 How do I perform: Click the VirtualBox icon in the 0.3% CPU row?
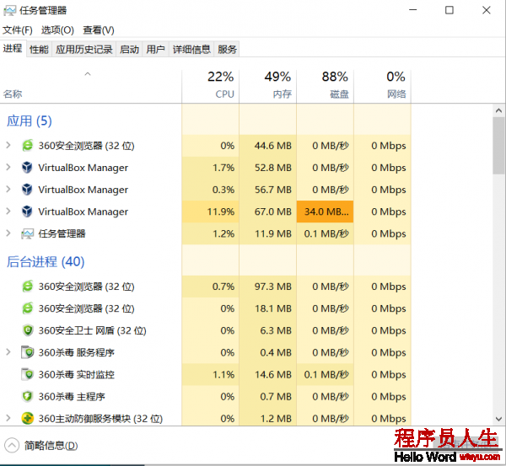coord(27,190)
